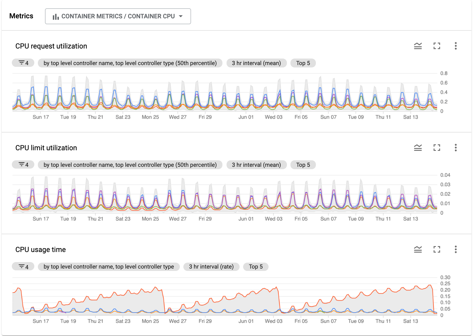Toggle chart mode on CPU request utilization

pos(418,46)
